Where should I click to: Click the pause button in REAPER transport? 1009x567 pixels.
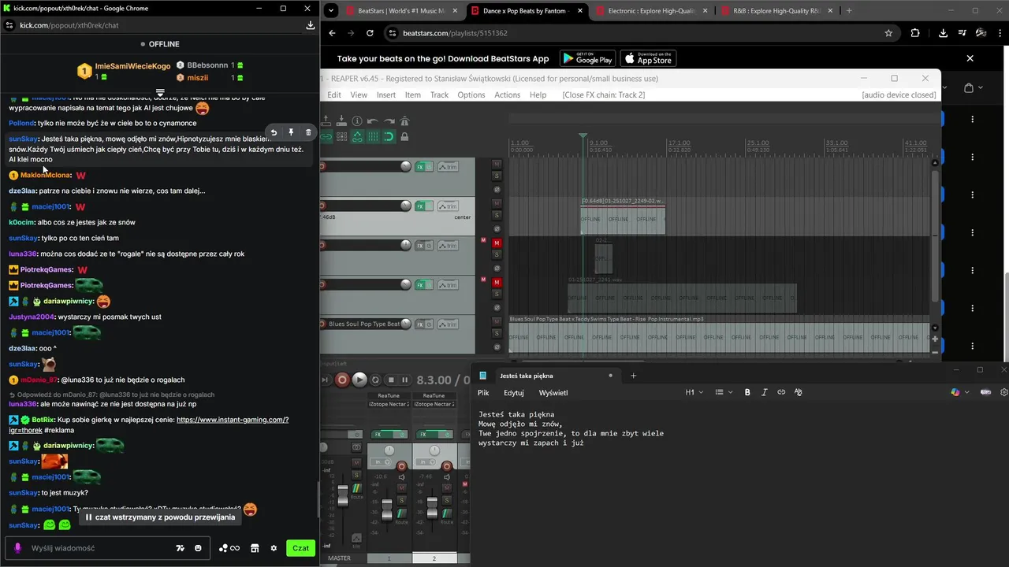pos(405,380)
